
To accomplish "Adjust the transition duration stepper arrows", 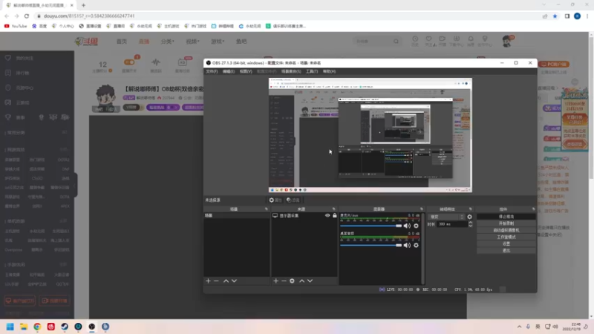I will click(470, 224).
